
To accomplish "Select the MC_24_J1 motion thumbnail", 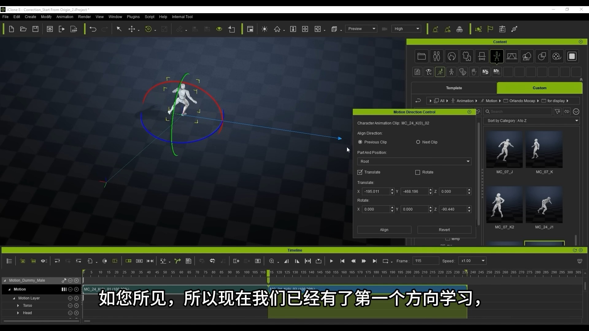I will click(544, 204).
